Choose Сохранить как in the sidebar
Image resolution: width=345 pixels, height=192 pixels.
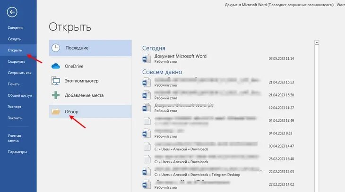(x=19, y=73)
